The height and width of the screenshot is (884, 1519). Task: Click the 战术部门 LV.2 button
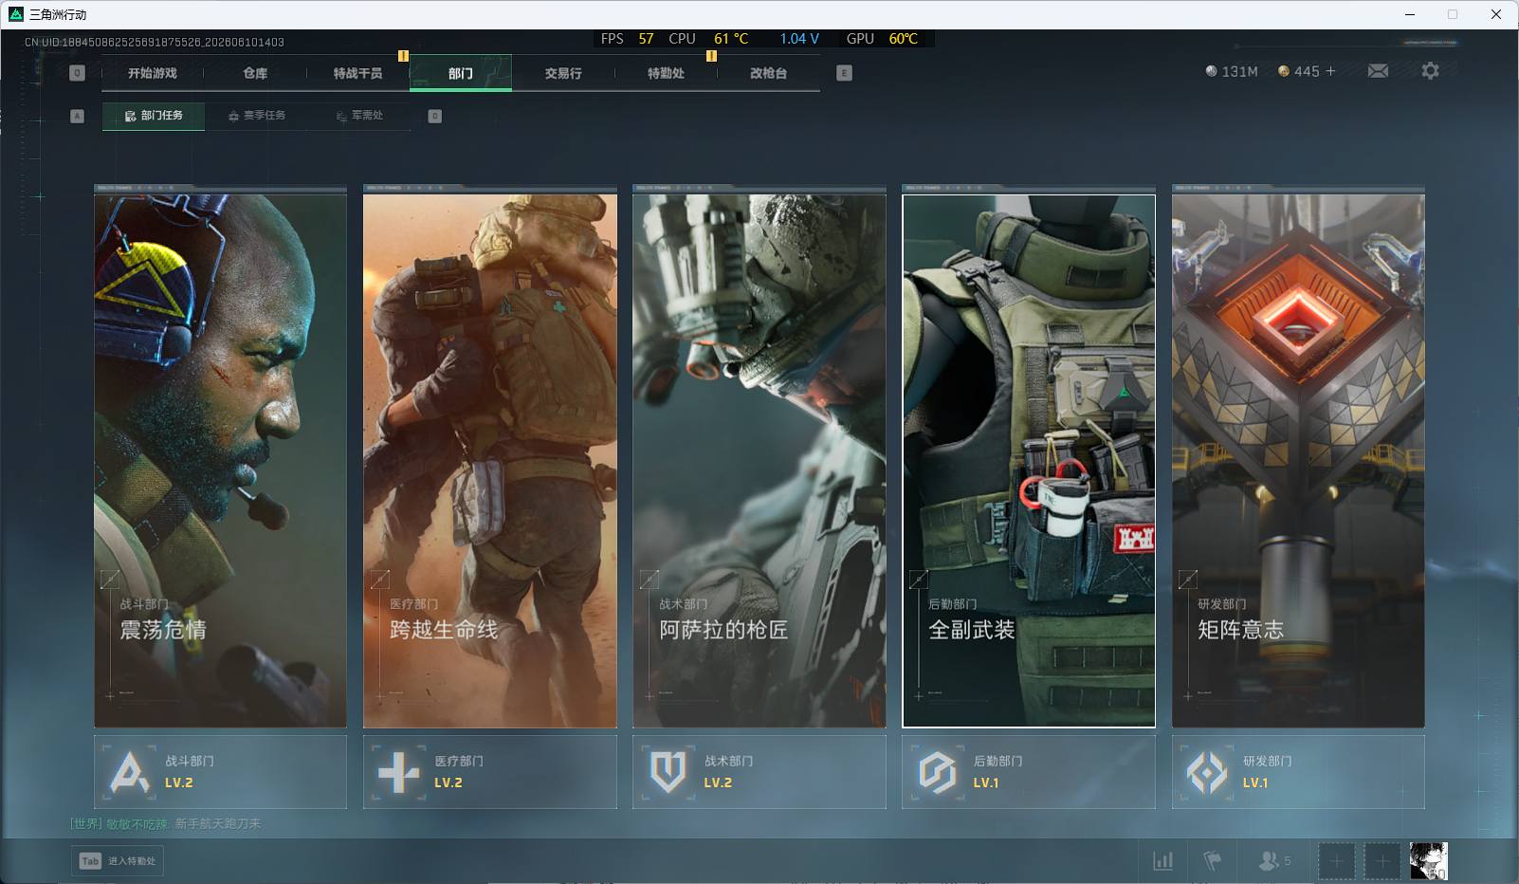759,772
